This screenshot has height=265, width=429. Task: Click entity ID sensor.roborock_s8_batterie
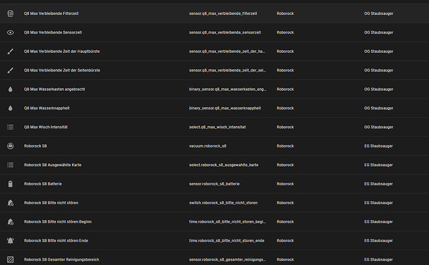click(x=214, y=184)
